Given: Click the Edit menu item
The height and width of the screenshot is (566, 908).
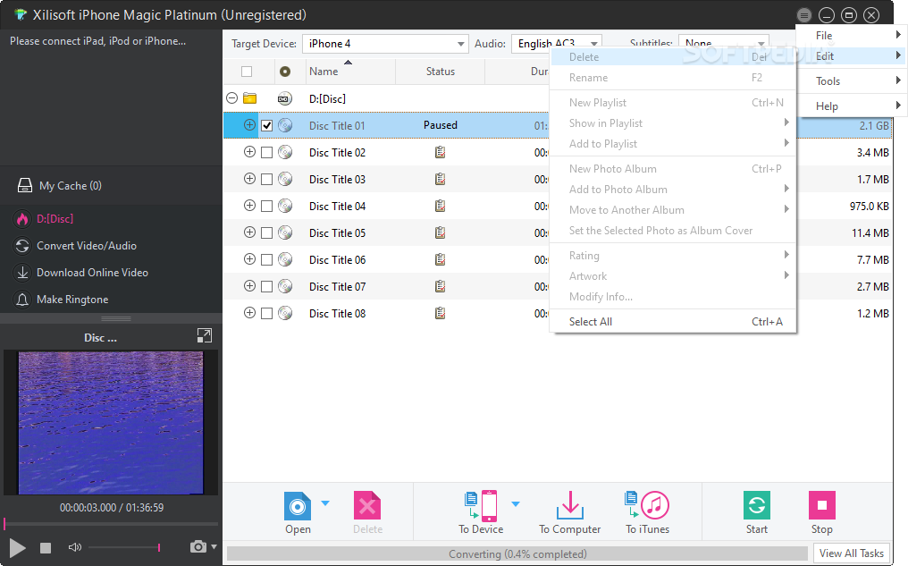Looking at the screenshot, I should point(851,56).
